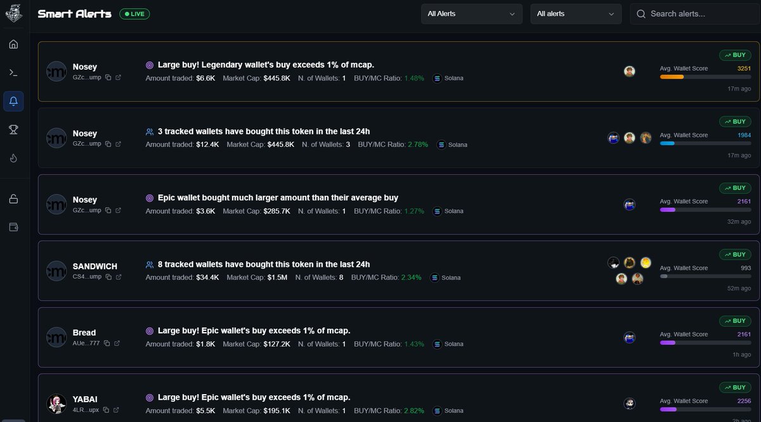Open the wallet icon at sidebar bottom
Screen dimensions: 761x422
pos(14,227)
